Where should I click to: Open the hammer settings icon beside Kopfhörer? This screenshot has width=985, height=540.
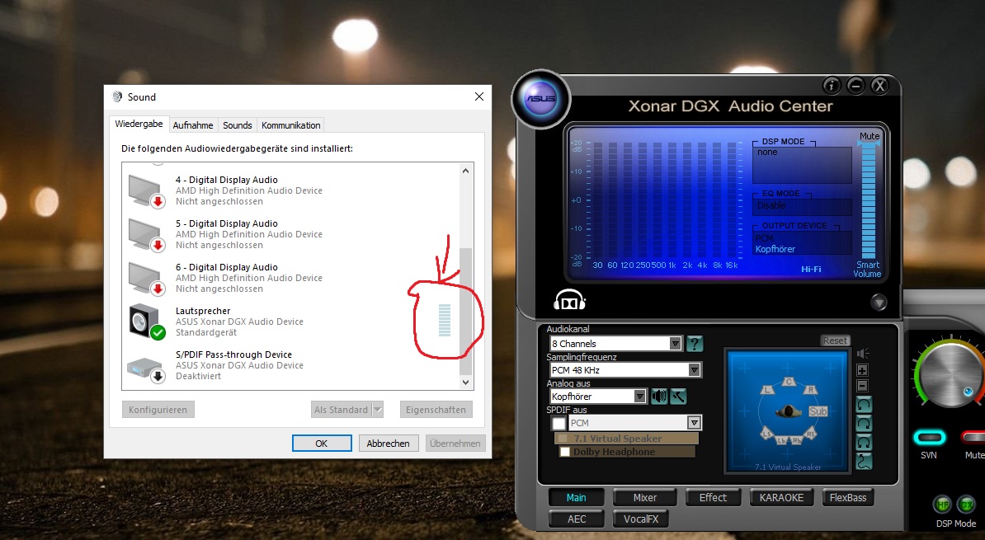click(678, 397)
